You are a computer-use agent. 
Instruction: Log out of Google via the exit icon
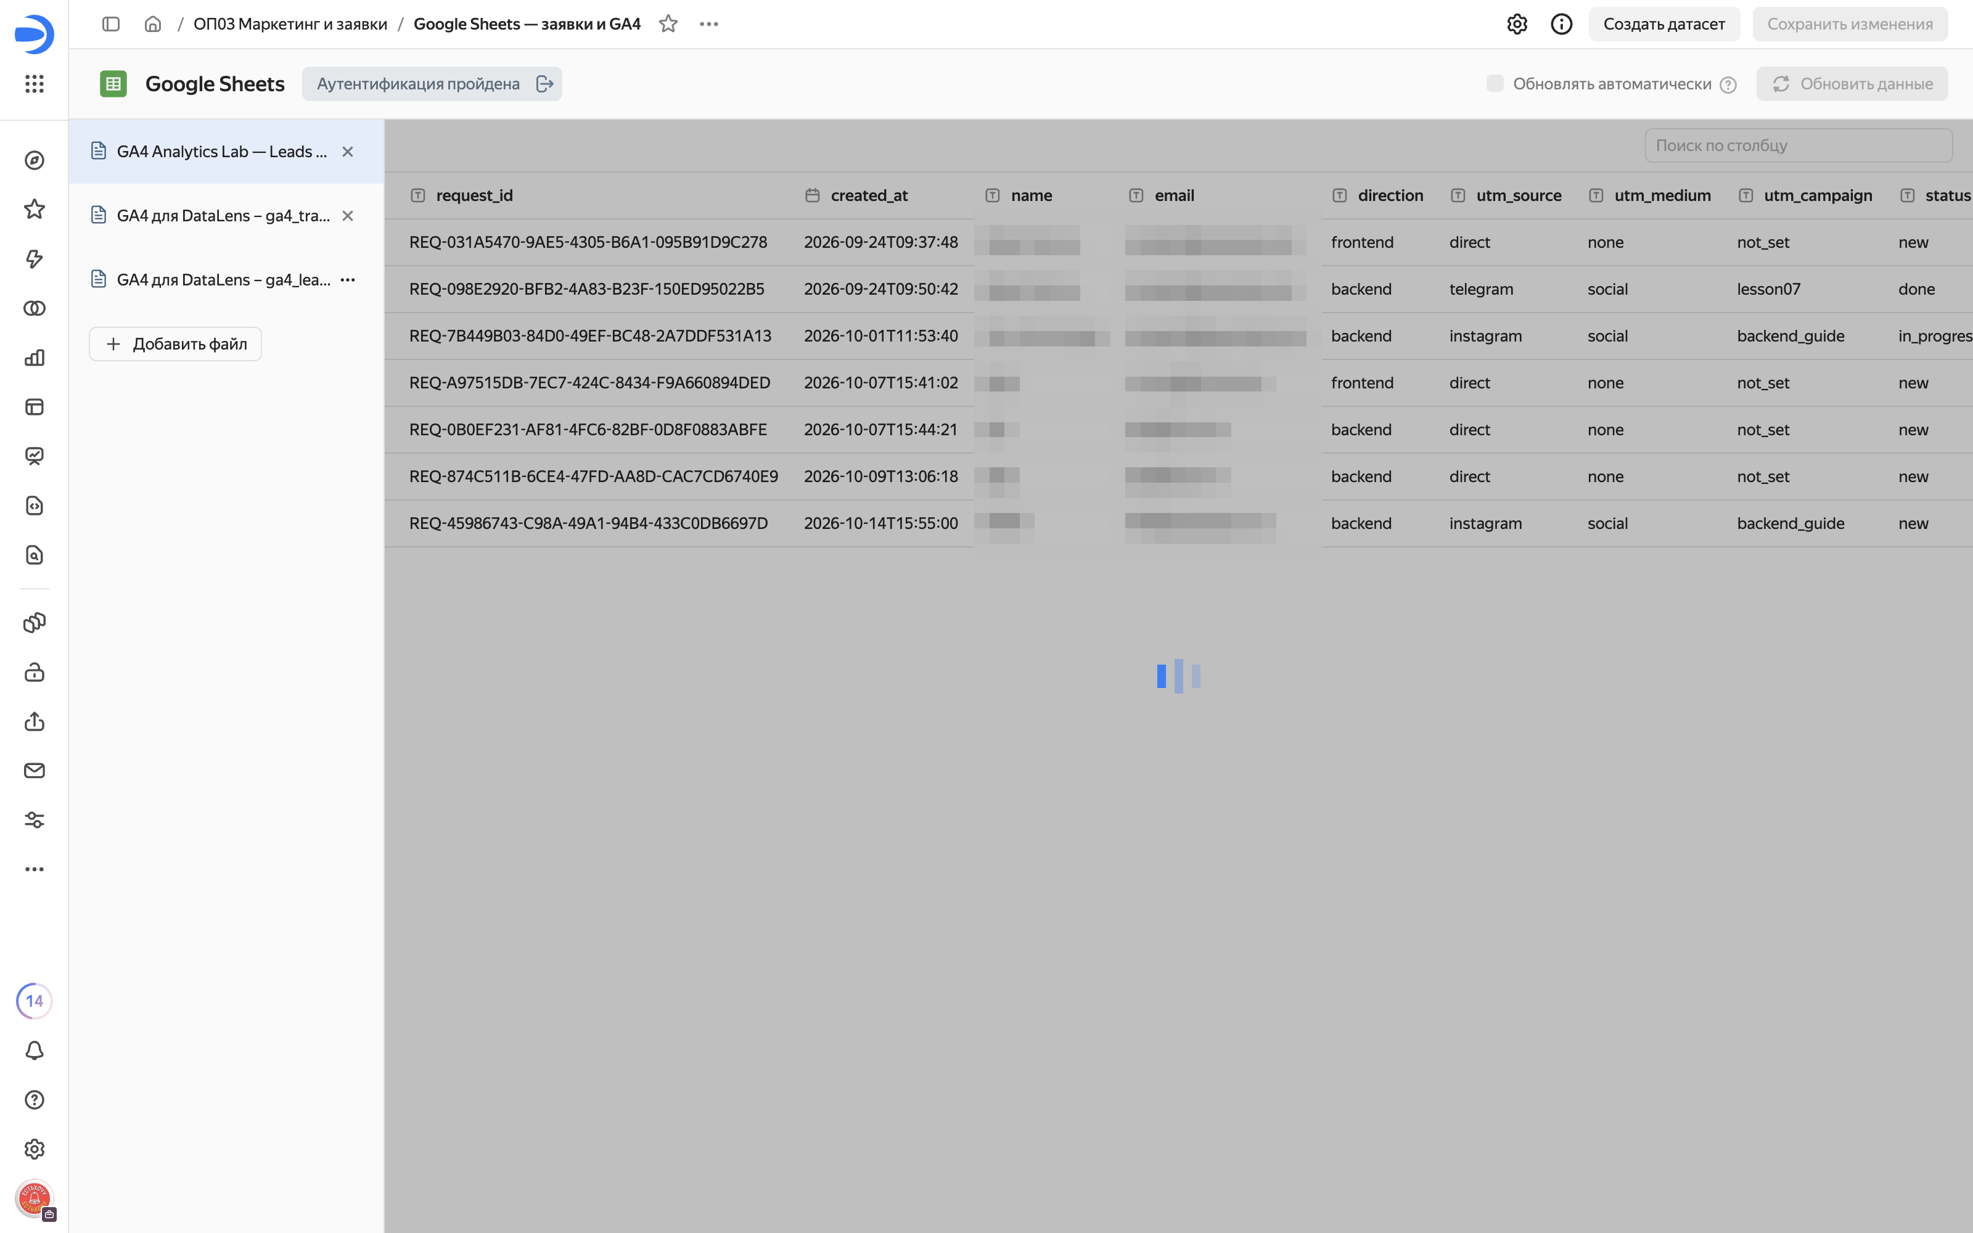[544, 84]
